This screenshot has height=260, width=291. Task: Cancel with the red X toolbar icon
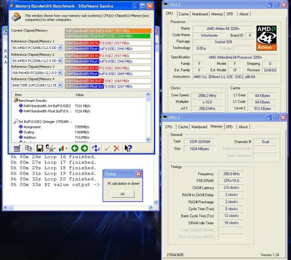coord(117,148)
